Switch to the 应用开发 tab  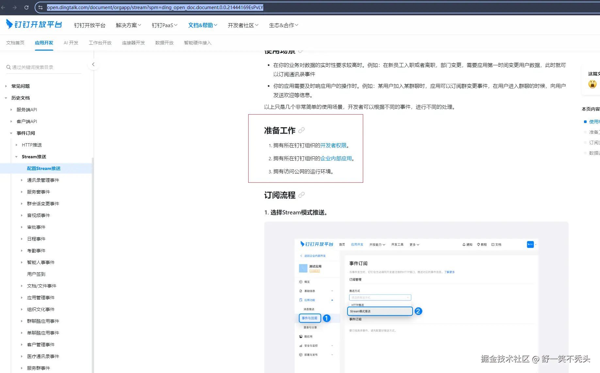(x=44, y=43)
